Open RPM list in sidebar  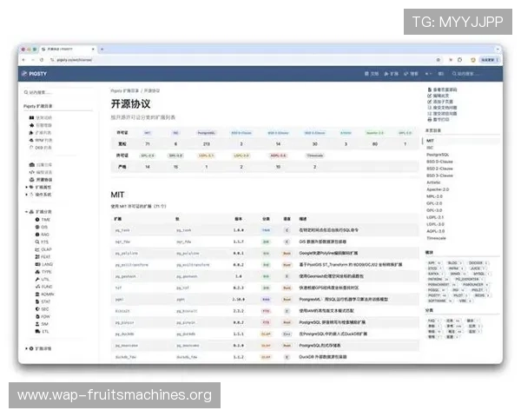point(41,140)
